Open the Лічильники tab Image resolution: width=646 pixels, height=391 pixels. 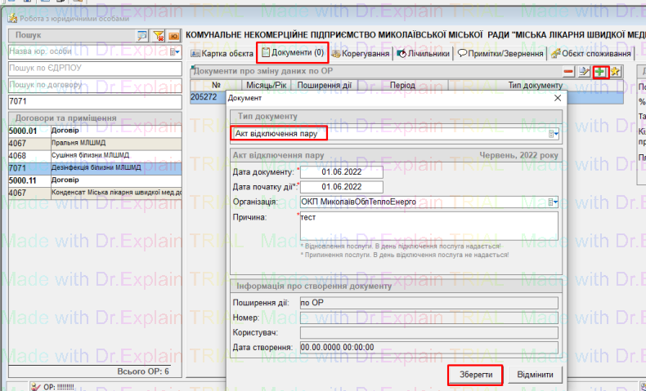(x=424, y=53)
